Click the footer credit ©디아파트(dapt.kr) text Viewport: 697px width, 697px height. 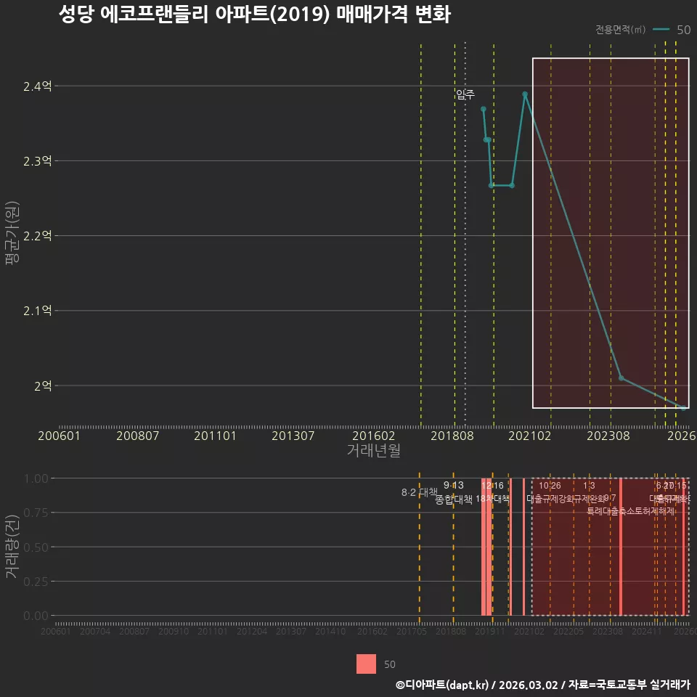pyautogui.click(x=442, y=685)
